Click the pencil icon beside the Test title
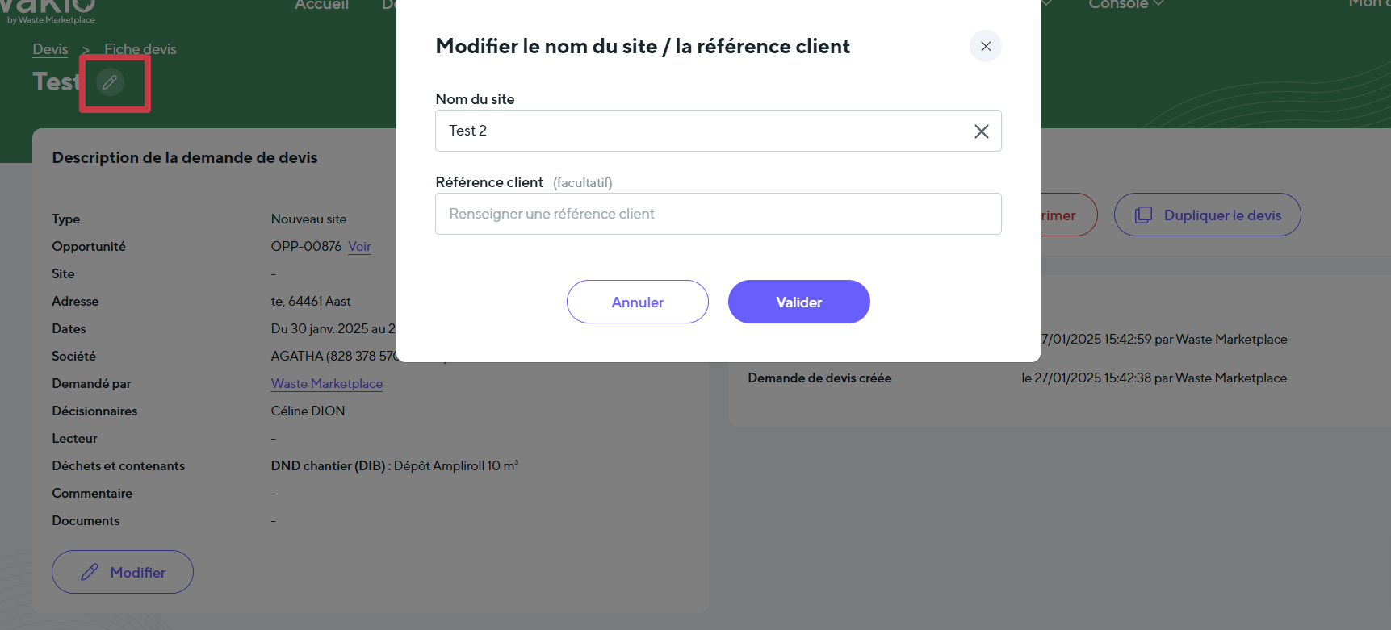 [111, 81]
